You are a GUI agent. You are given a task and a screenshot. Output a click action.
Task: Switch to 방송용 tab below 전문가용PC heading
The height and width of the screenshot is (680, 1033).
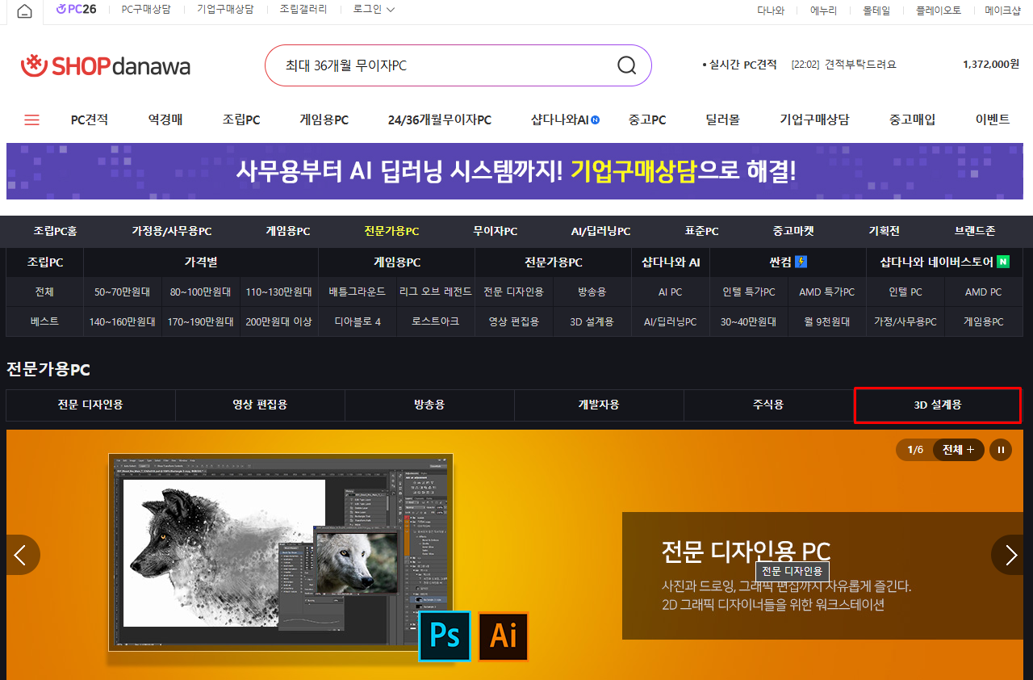(429, 405)
